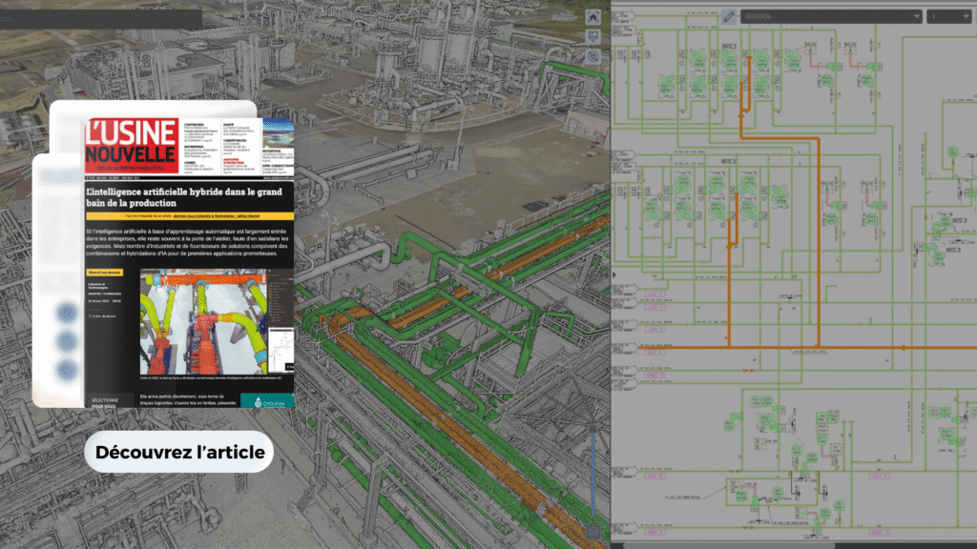977x549 pixels.
Task: Open the wide document dropdown in diagram toolbar
Action: tap(831, 16)
